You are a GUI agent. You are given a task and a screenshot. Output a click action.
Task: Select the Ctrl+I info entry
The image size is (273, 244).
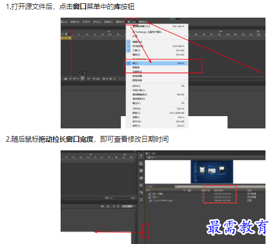(x=157, y=117)
